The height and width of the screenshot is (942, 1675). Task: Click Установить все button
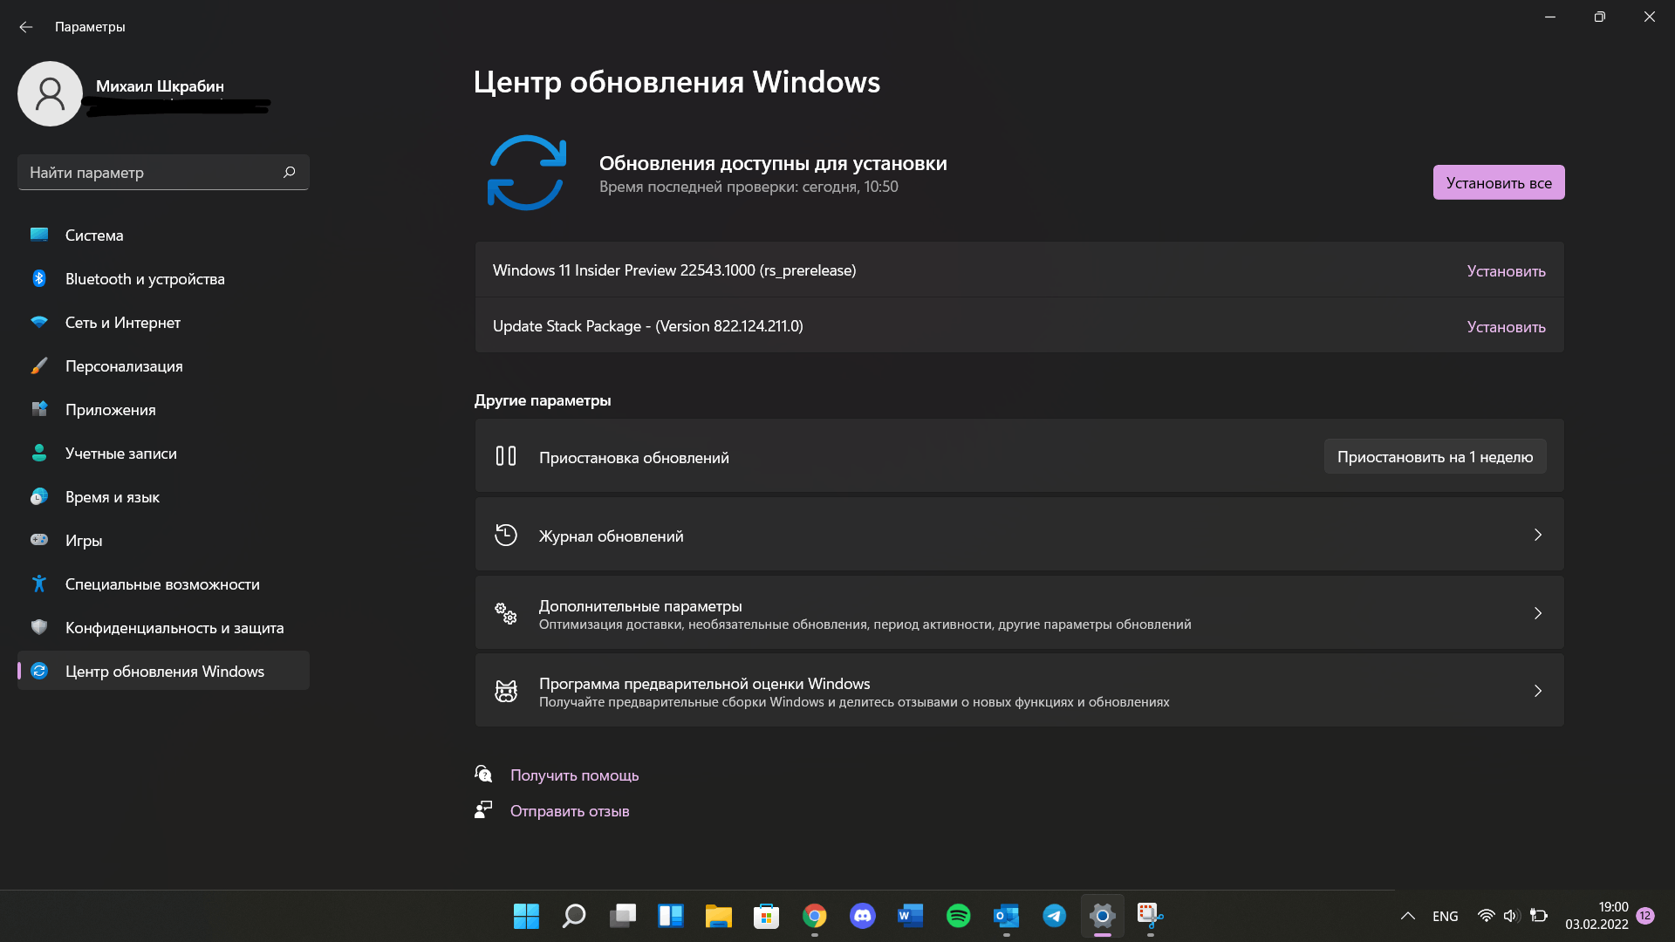click(x=1499, y=182)
